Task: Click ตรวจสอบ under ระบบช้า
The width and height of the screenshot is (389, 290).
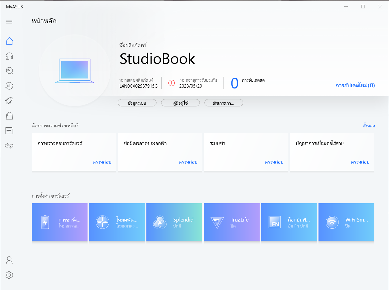Action: 274,162
